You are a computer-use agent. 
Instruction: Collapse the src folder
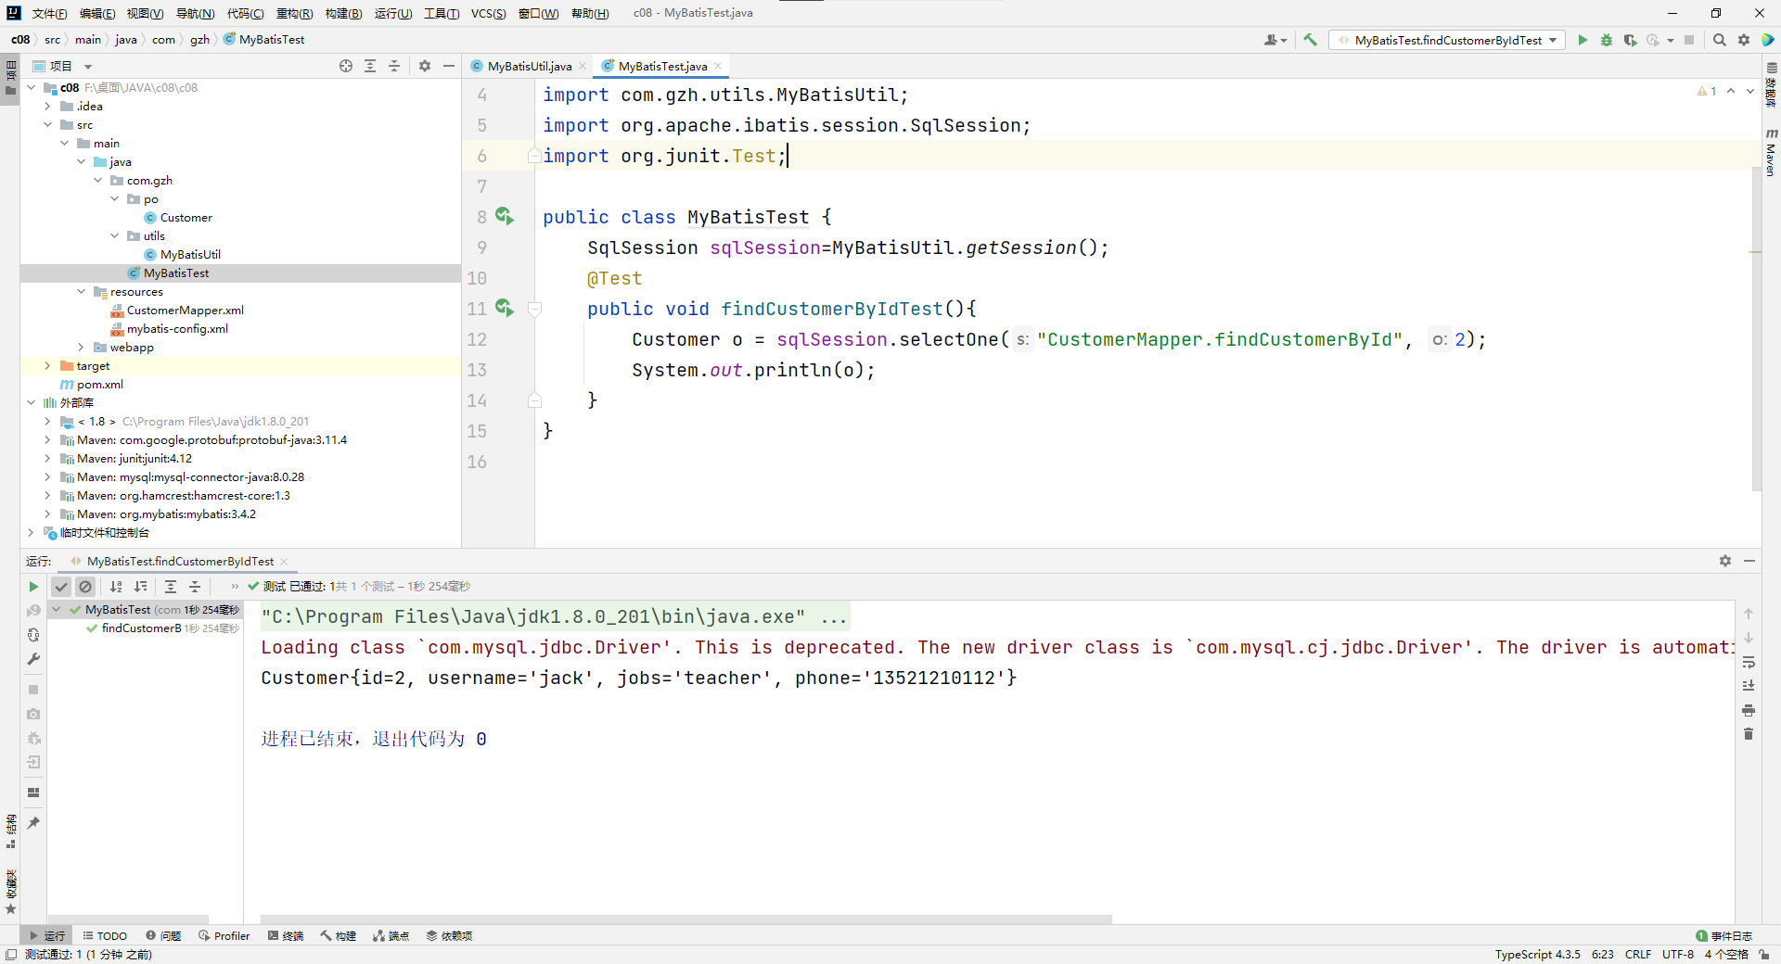[x=47, y=124]
